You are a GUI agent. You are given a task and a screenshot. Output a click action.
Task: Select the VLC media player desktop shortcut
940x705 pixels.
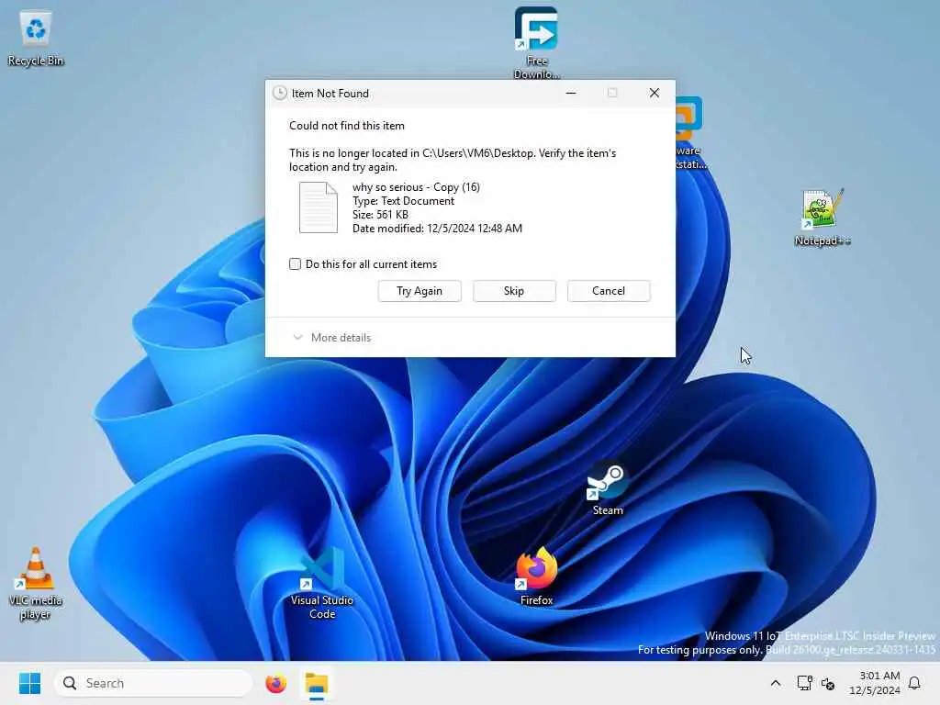click(36, 584)
